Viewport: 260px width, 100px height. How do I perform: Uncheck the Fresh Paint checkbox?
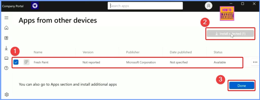click(16, 62)
